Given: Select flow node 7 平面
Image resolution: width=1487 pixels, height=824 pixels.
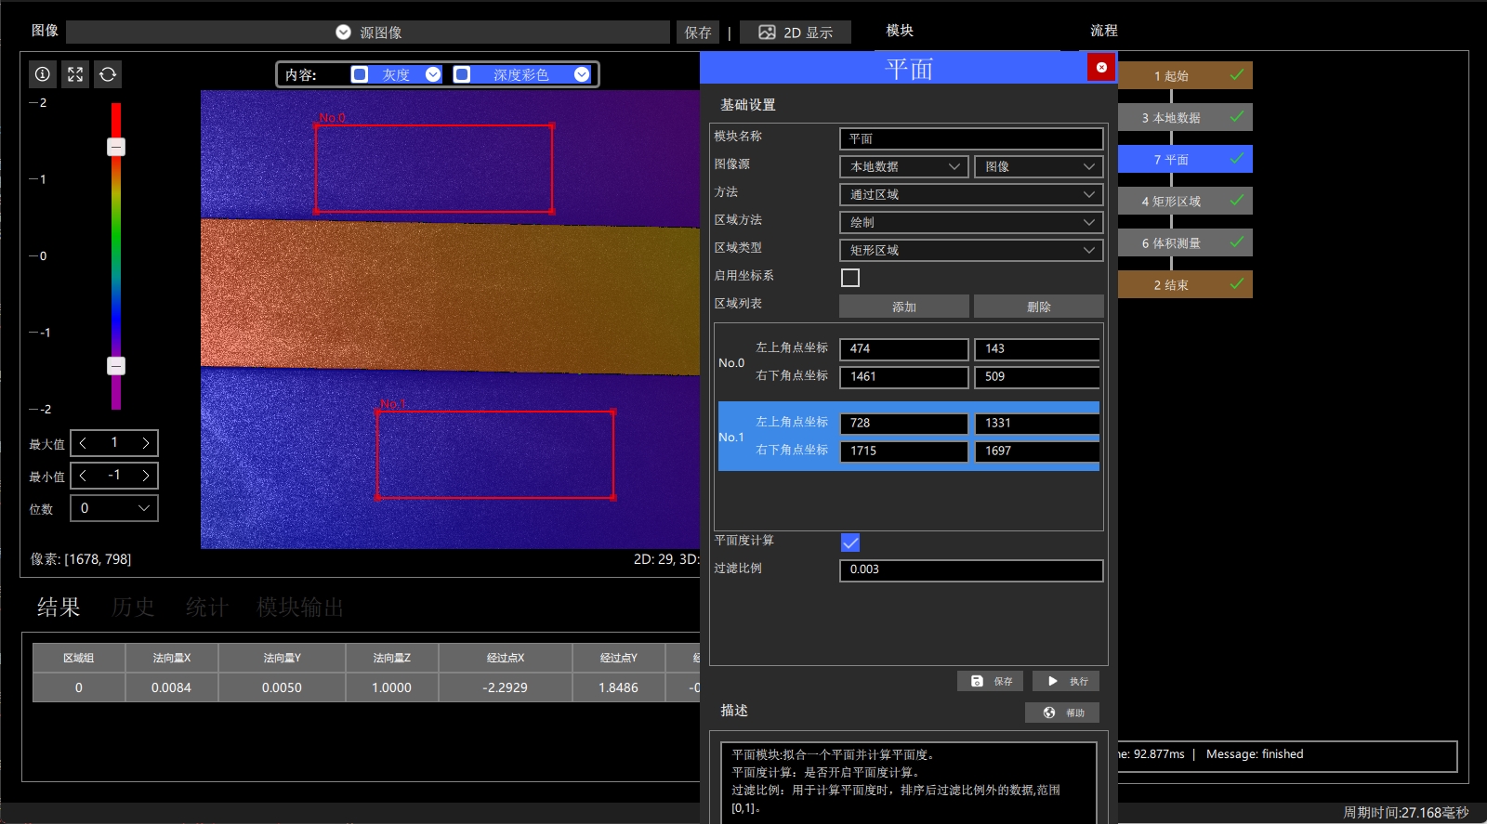Looking at the screenshot, I should point(1185,159).
